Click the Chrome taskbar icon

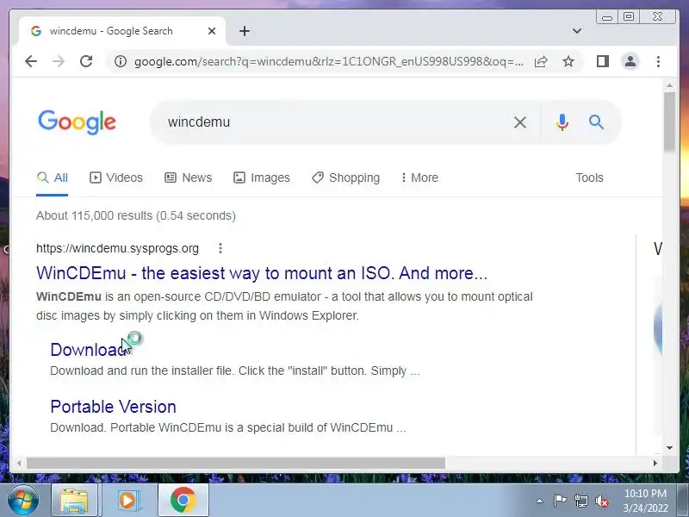[x=183, y=501]
